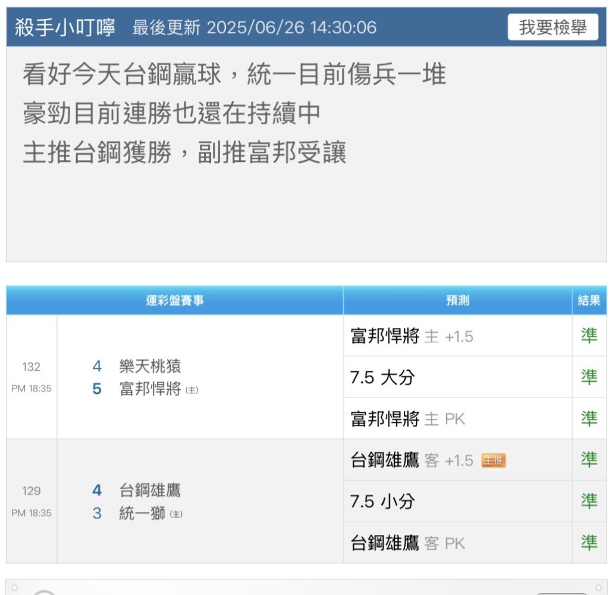Click the 富邦悍將 主 +1.5 prediction

[412, 336]
